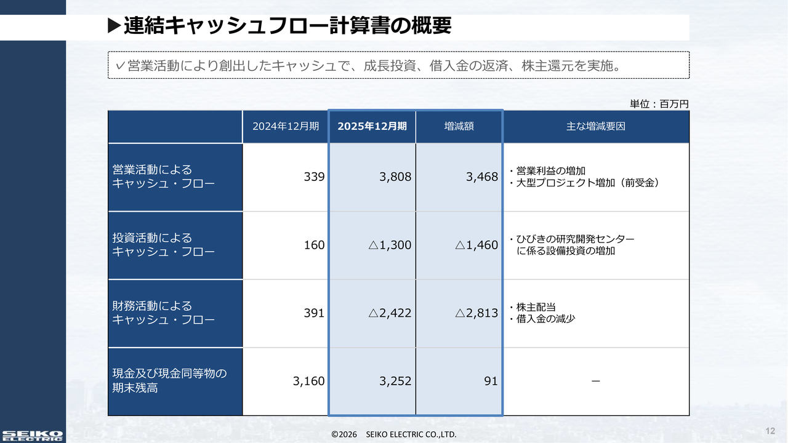Select the △1,300 investing cash flow cell
The image size is (788, 443).
tap(390, 245)
